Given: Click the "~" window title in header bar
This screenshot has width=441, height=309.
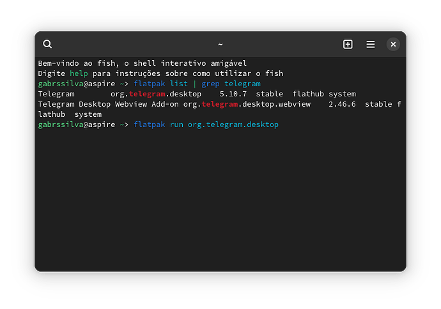Looking at the screenshot, I should 220,44.
